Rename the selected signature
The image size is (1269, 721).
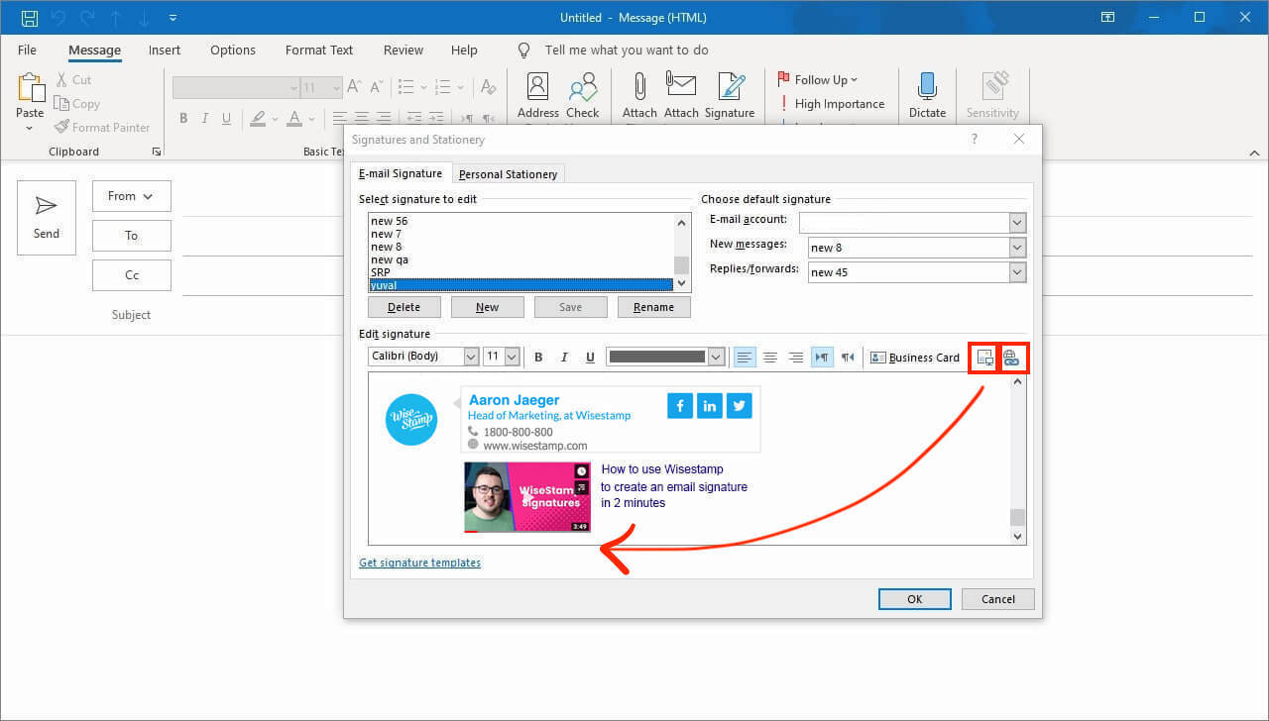click(653, 306)
